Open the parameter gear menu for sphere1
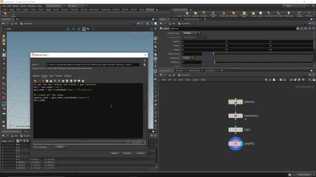Image resolution: width=316 pixels, height=177 pixels. coord(298,29)
